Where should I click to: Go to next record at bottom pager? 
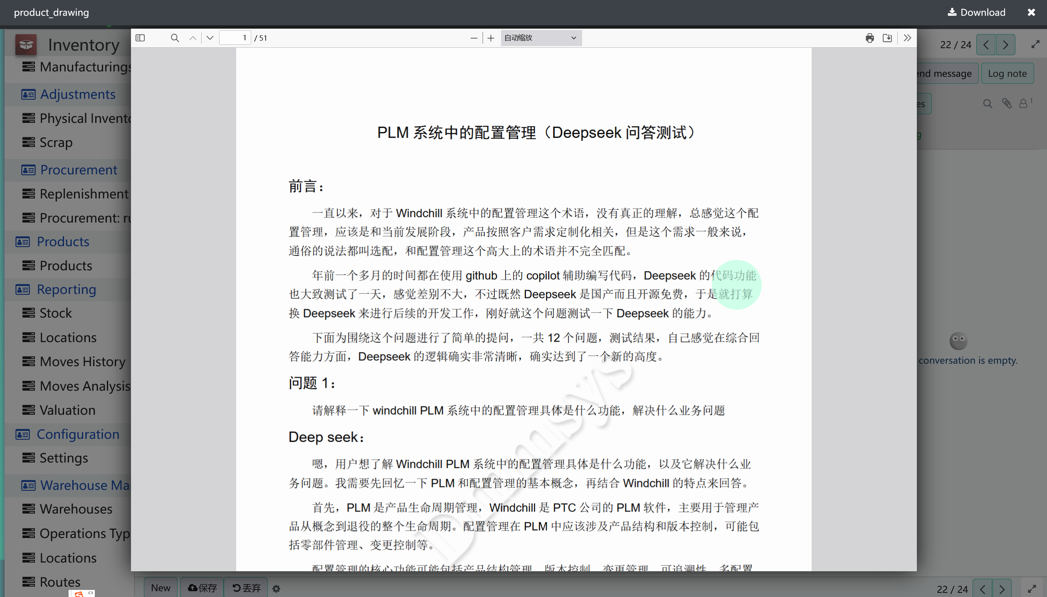1002,589
